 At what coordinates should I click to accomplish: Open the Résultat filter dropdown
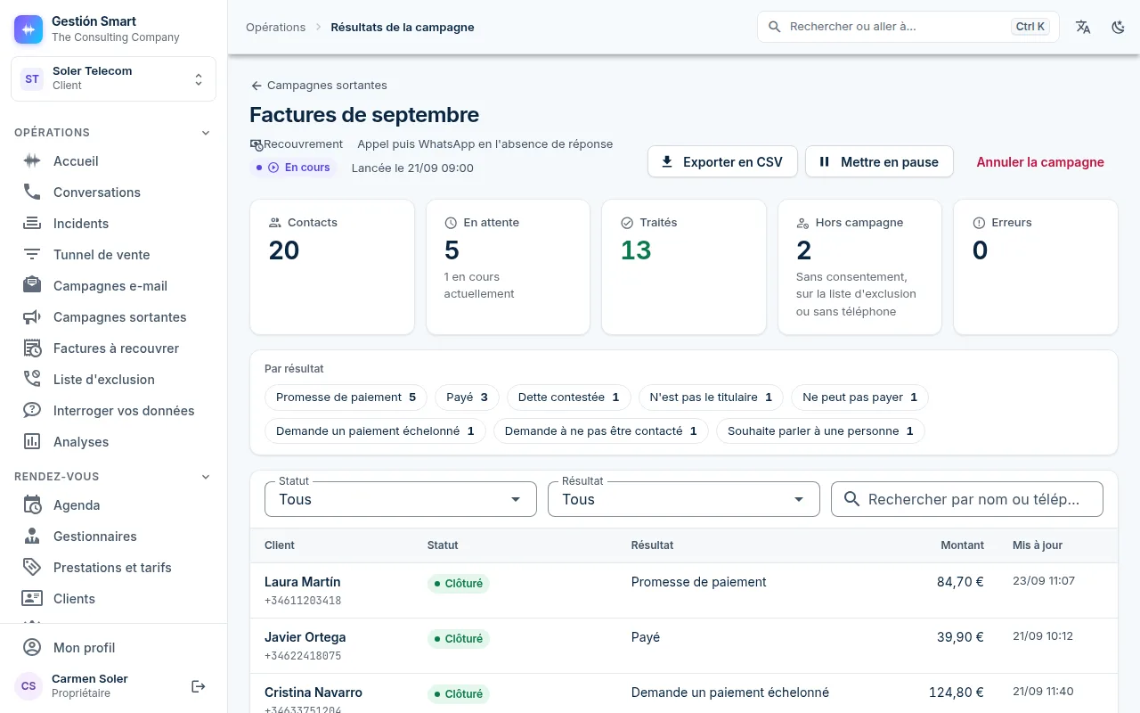click(x=684, y=499)
